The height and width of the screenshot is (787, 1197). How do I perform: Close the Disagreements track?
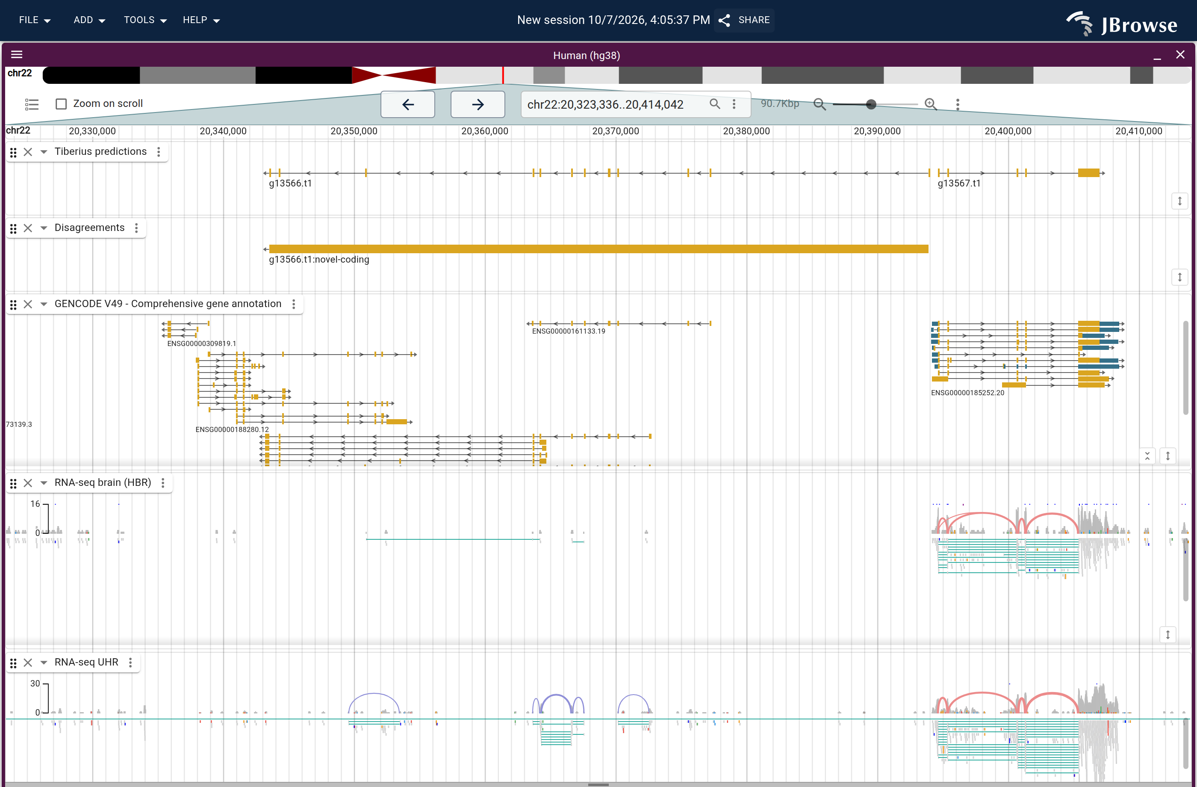(x=28, y=228)
